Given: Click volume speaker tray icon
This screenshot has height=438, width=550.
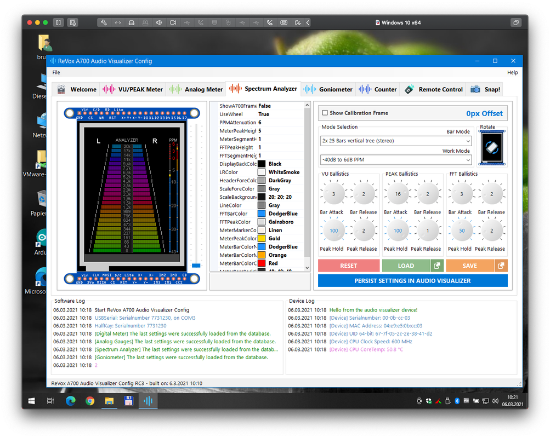Looking at the screenshot, I should (495, 401).
